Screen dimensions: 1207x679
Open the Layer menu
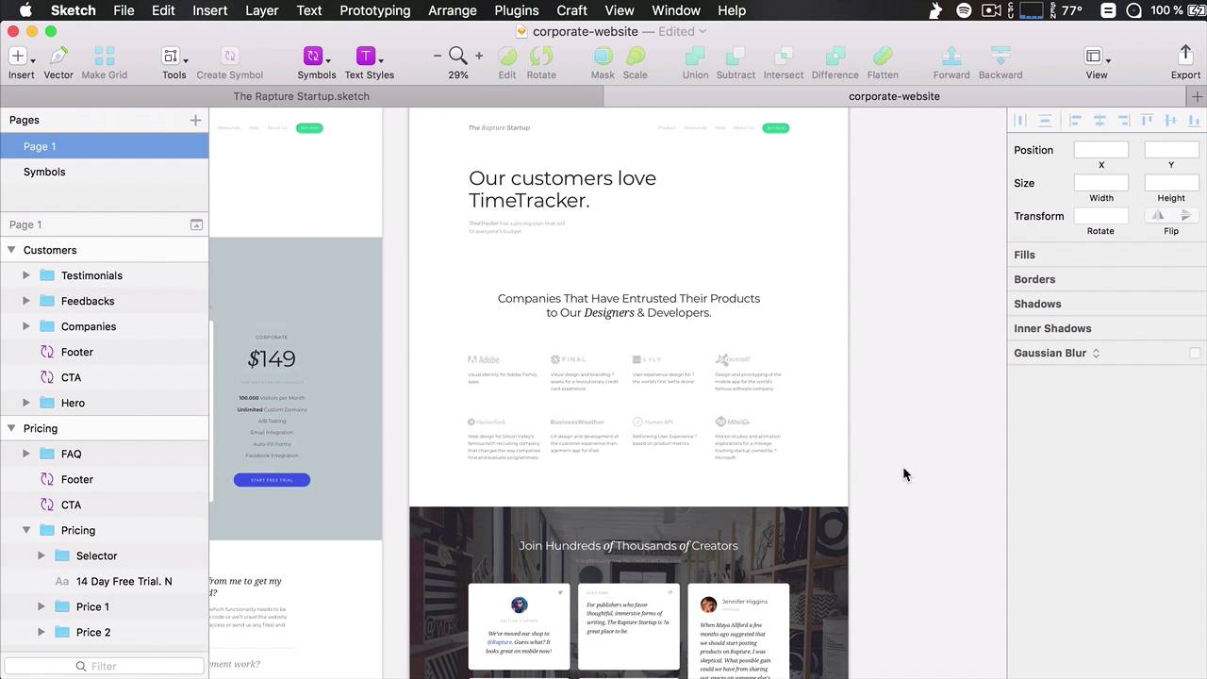click(261, 10)
